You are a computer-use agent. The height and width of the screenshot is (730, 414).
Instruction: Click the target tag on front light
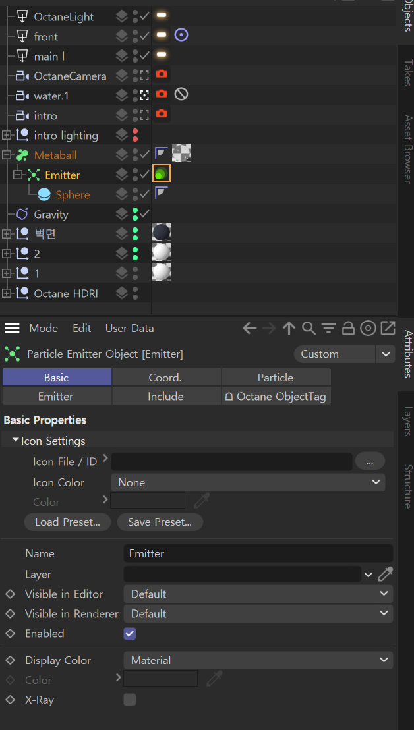pos(181,35)
